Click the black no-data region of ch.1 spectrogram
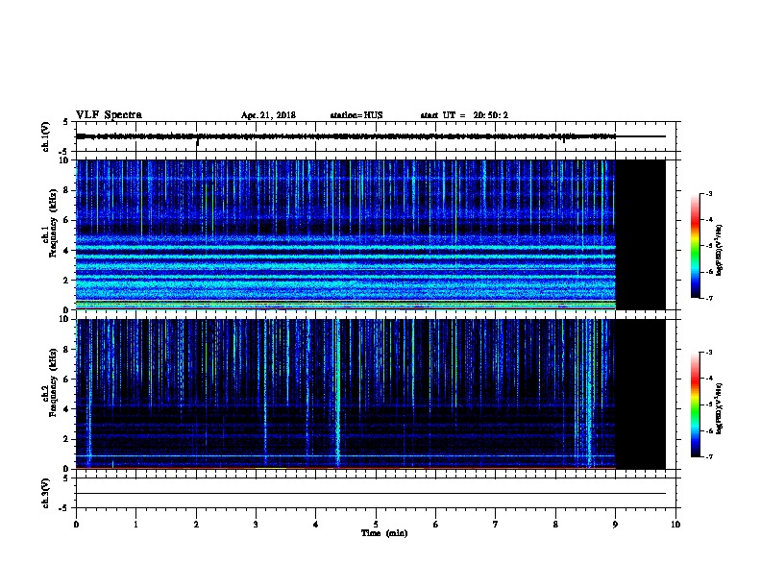 [640, 234]
